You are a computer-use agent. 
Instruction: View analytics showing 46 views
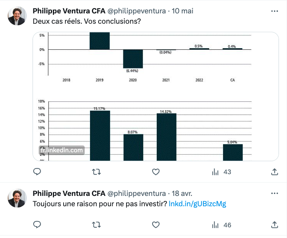coord(221,225)
